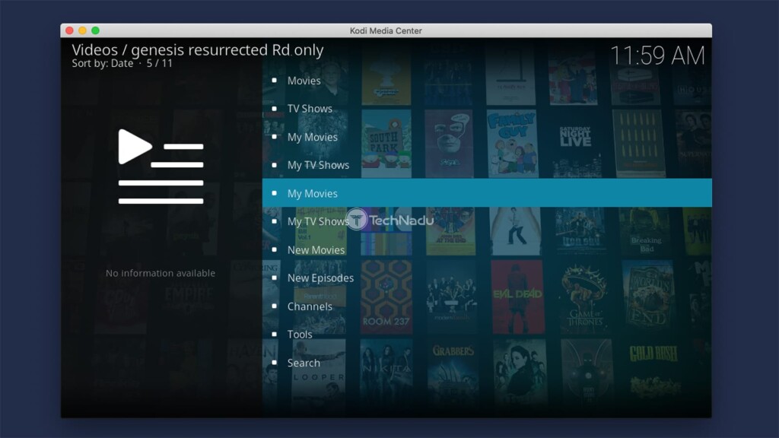Click the bullet icon beside New Movies

click(274, 249)
